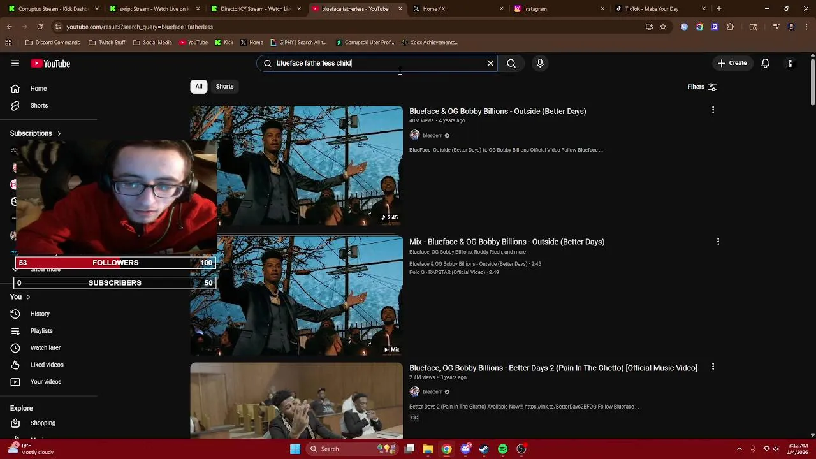Open the Better Days 2 (Pain In The Ghetto) title
Viewport: 816px width, 459px height.
[553, 368]
